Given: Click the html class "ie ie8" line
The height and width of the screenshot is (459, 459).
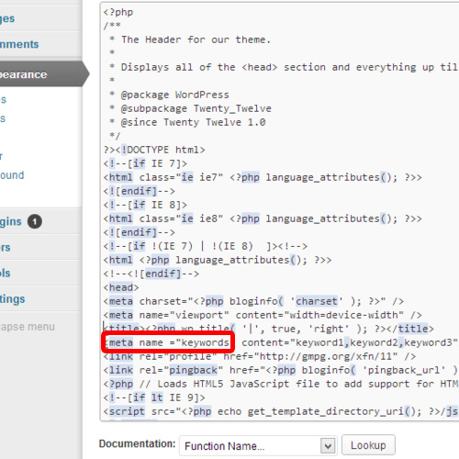Looking at the screenshot, I should tap(263, 218).
